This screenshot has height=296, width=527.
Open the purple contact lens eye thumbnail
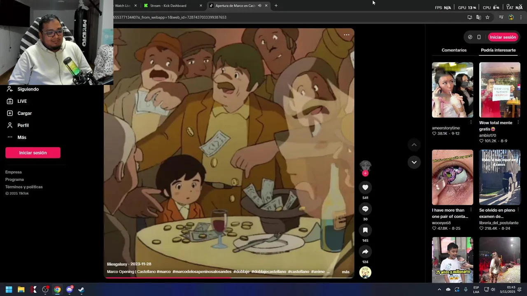tap(452, 177)
